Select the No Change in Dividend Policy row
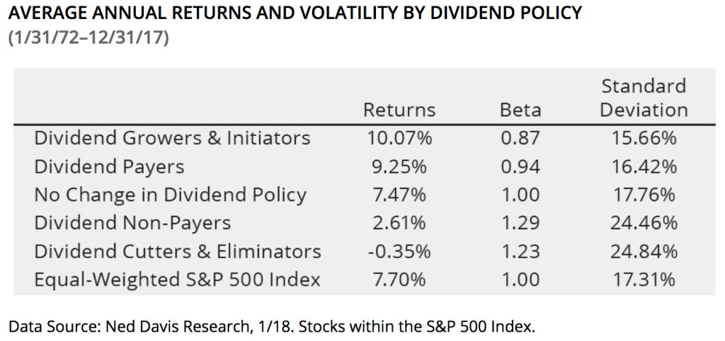Image resolution: width=725 pixels, height=341 pixels. click(x=170, y=195)
